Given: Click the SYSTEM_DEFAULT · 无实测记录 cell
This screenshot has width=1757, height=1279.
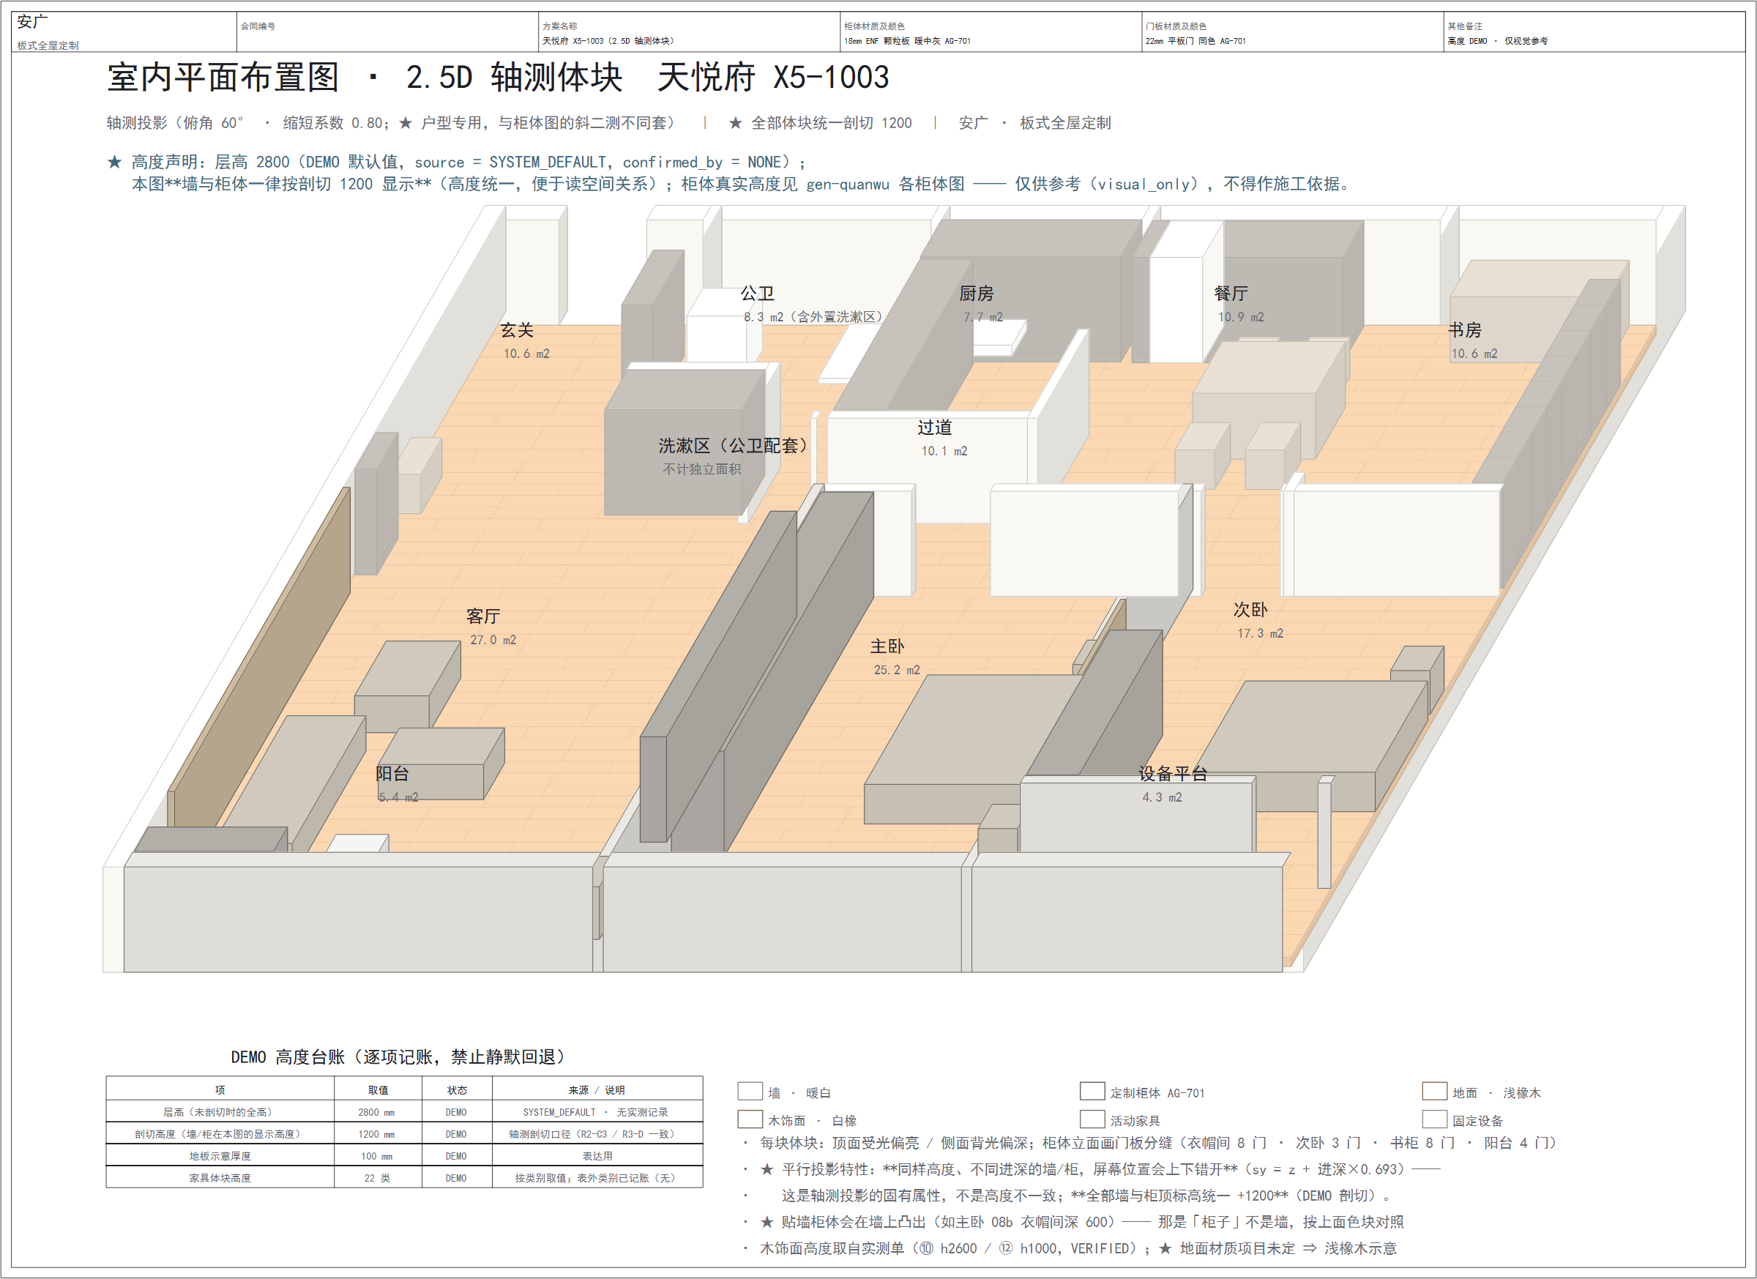Looking at the screenshot, I should click(596, 1111).
